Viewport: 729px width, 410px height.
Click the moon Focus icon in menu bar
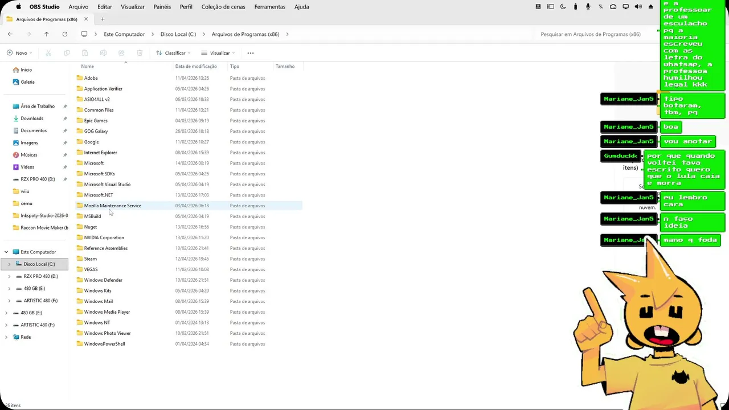pos(563,7)
